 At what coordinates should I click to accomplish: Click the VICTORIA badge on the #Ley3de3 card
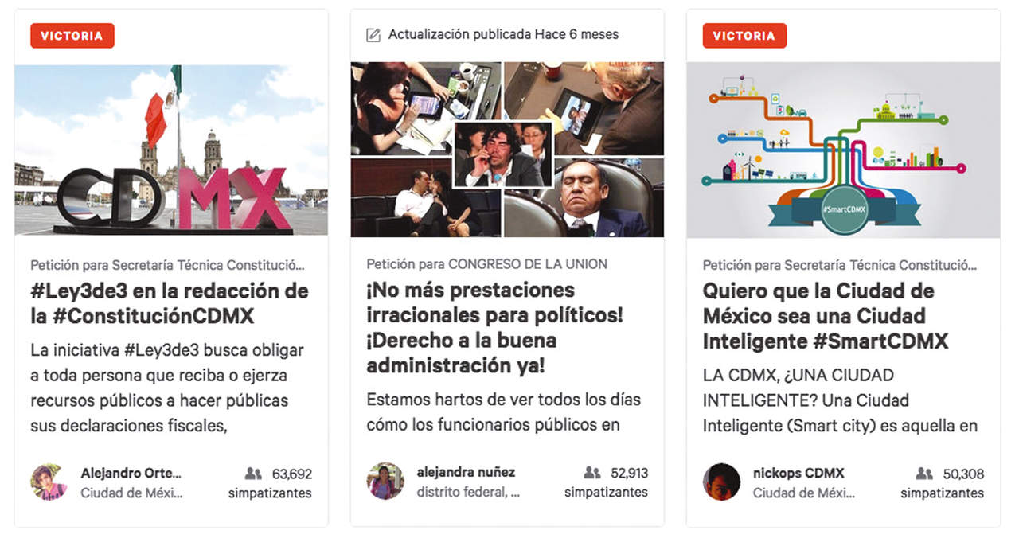(72, 36)
